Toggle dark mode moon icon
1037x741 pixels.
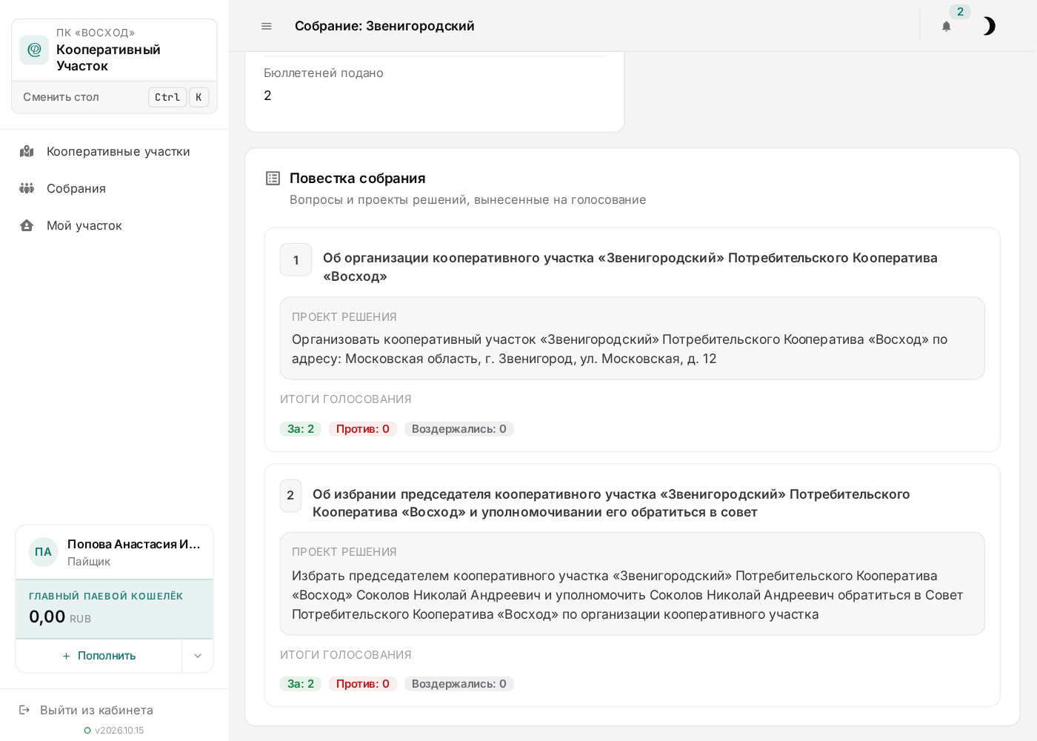pyautogui.click(x=989, y=26)
